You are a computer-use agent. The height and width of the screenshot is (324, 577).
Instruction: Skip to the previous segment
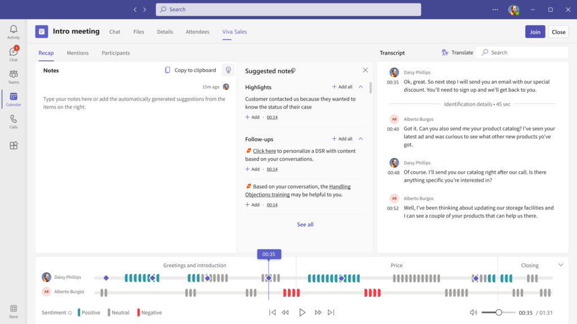click(272, 312)
